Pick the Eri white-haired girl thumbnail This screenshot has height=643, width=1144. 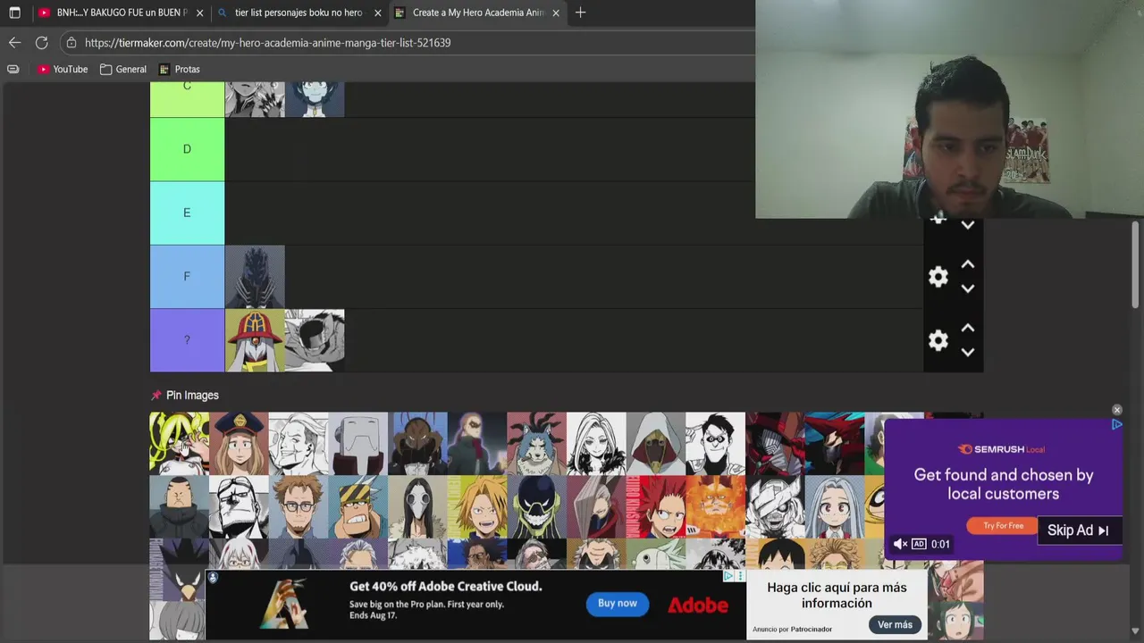coord(834,505)
